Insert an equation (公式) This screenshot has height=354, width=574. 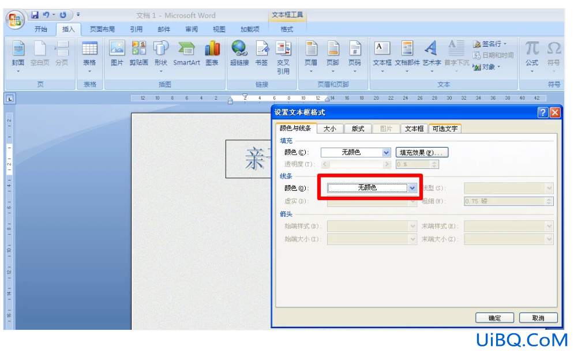(x=532, y=57)
